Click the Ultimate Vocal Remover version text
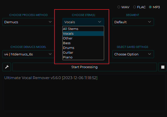This screenshot has height=117, width=167. [51, 78]
